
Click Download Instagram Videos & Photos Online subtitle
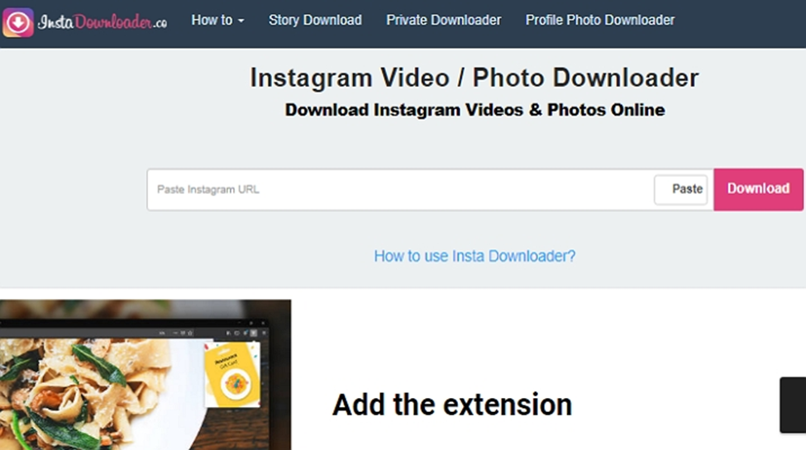[x=475, y=110]
